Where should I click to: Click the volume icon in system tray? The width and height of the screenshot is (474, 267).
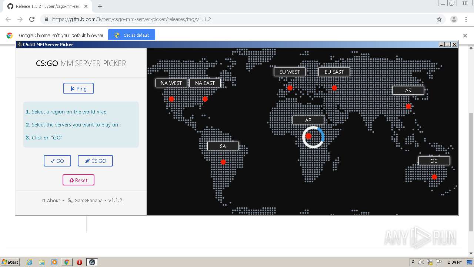pyautogui.click(x=421, y=262)
